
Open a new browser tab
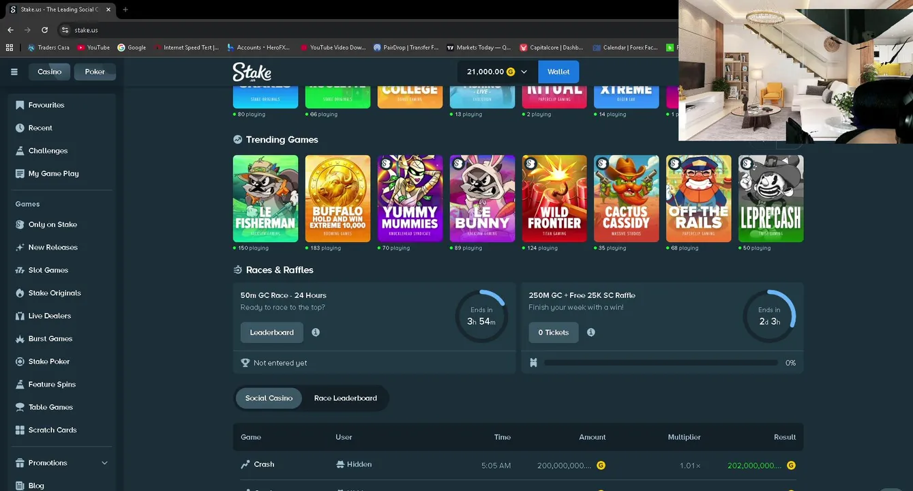125,10
